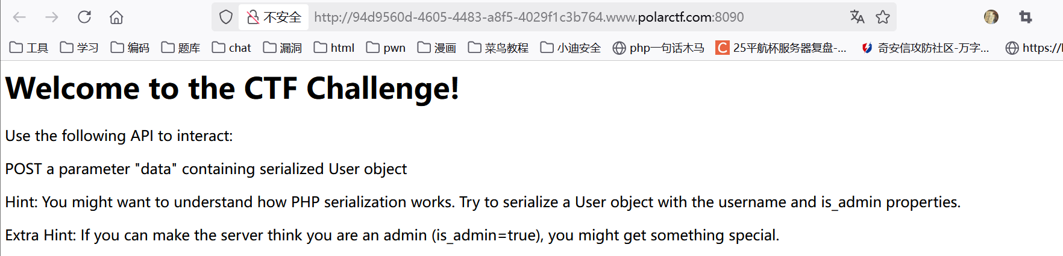Open the not-secure connection info
Image resolution: width=1063 pixels, height=256 pixels.
tap(274, 17)
